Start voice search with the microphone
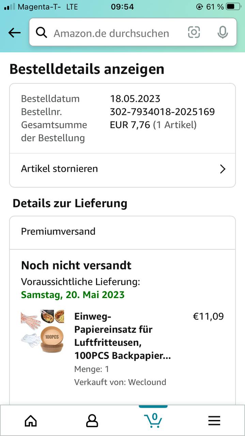This screenshot has height=436, width=245. tap(223, 32)
